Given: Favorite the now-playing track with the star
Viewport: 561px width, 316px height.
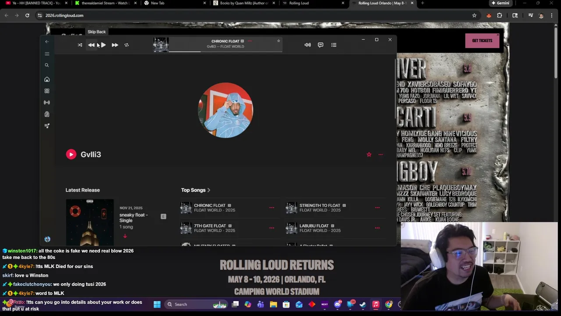Looking at the screenshot, I should pos(278,41).
